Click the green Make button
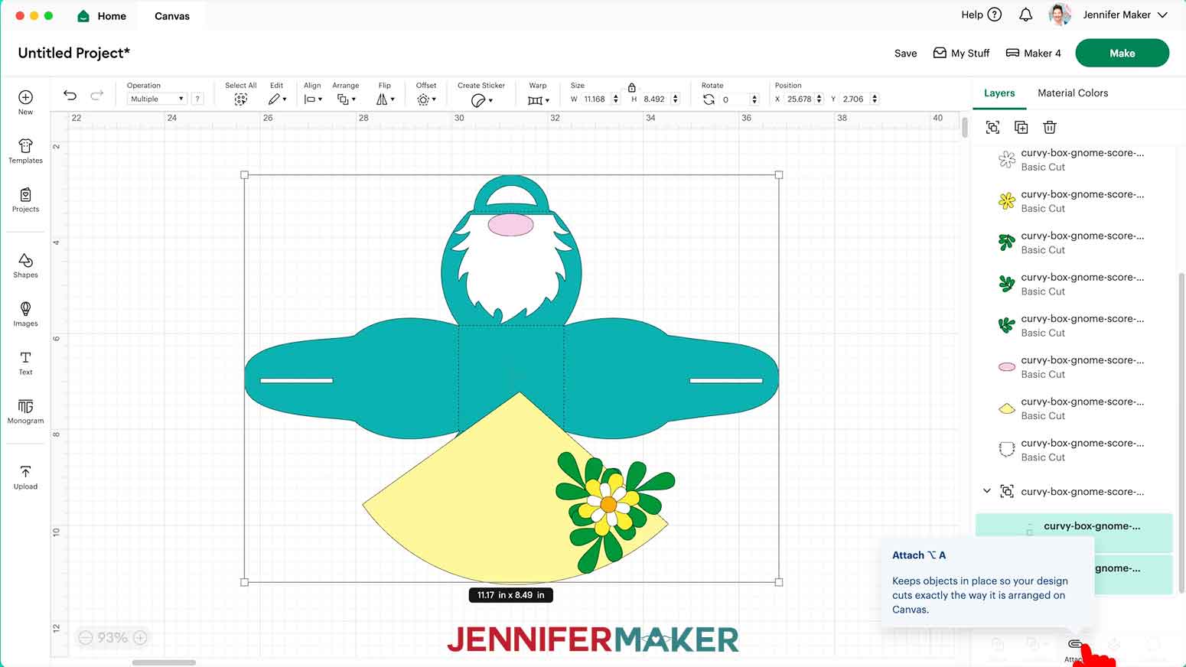The width and height of the screenshot is (1186, 667). (x=1122, y=54)
